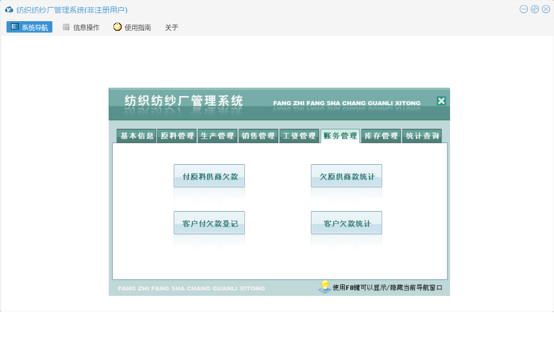554x363 pixels.
Task: Click the 付原料供商欠款 button
Action: click(x=209, y=176)
